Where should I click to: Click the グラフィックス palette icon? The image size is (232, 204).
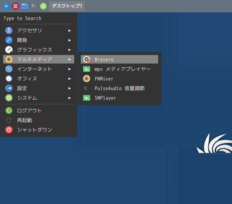coord(9,50)
